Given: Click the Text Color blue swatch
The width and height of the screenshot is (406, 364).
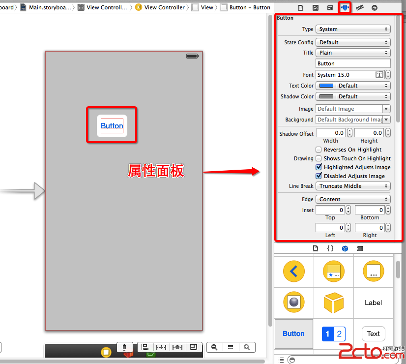Looking at the screenshot, I should click(326, 86).
